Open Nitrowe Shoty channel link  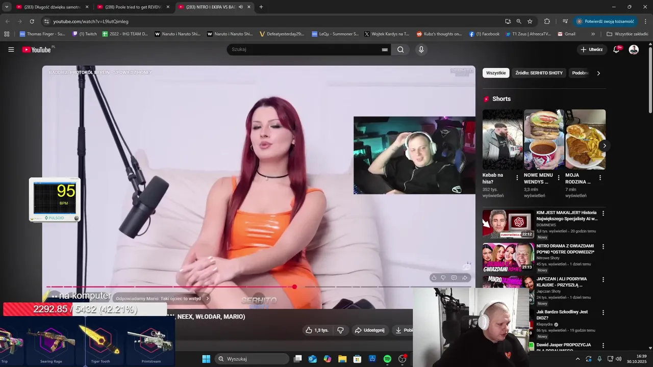click(548, 258)
